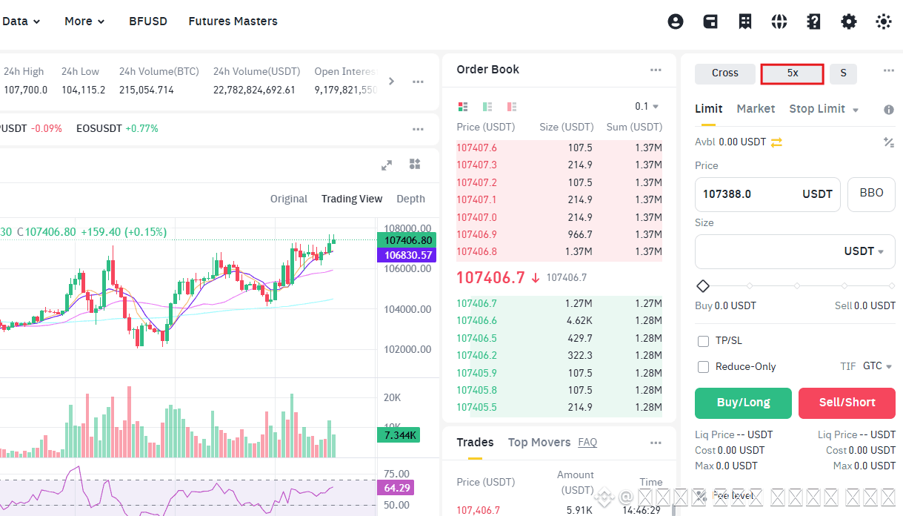Toggle the theme sun icon
Screen dimensions: 903x516
884,21
